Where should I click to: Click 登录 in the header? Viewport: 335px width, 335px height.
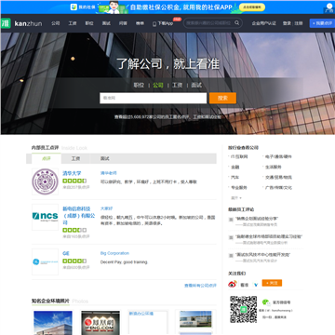tap(287, 23)
